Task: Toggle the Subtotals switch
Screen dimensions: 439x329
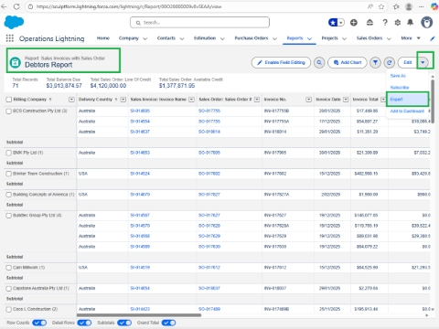Action: tap(124, 323)
